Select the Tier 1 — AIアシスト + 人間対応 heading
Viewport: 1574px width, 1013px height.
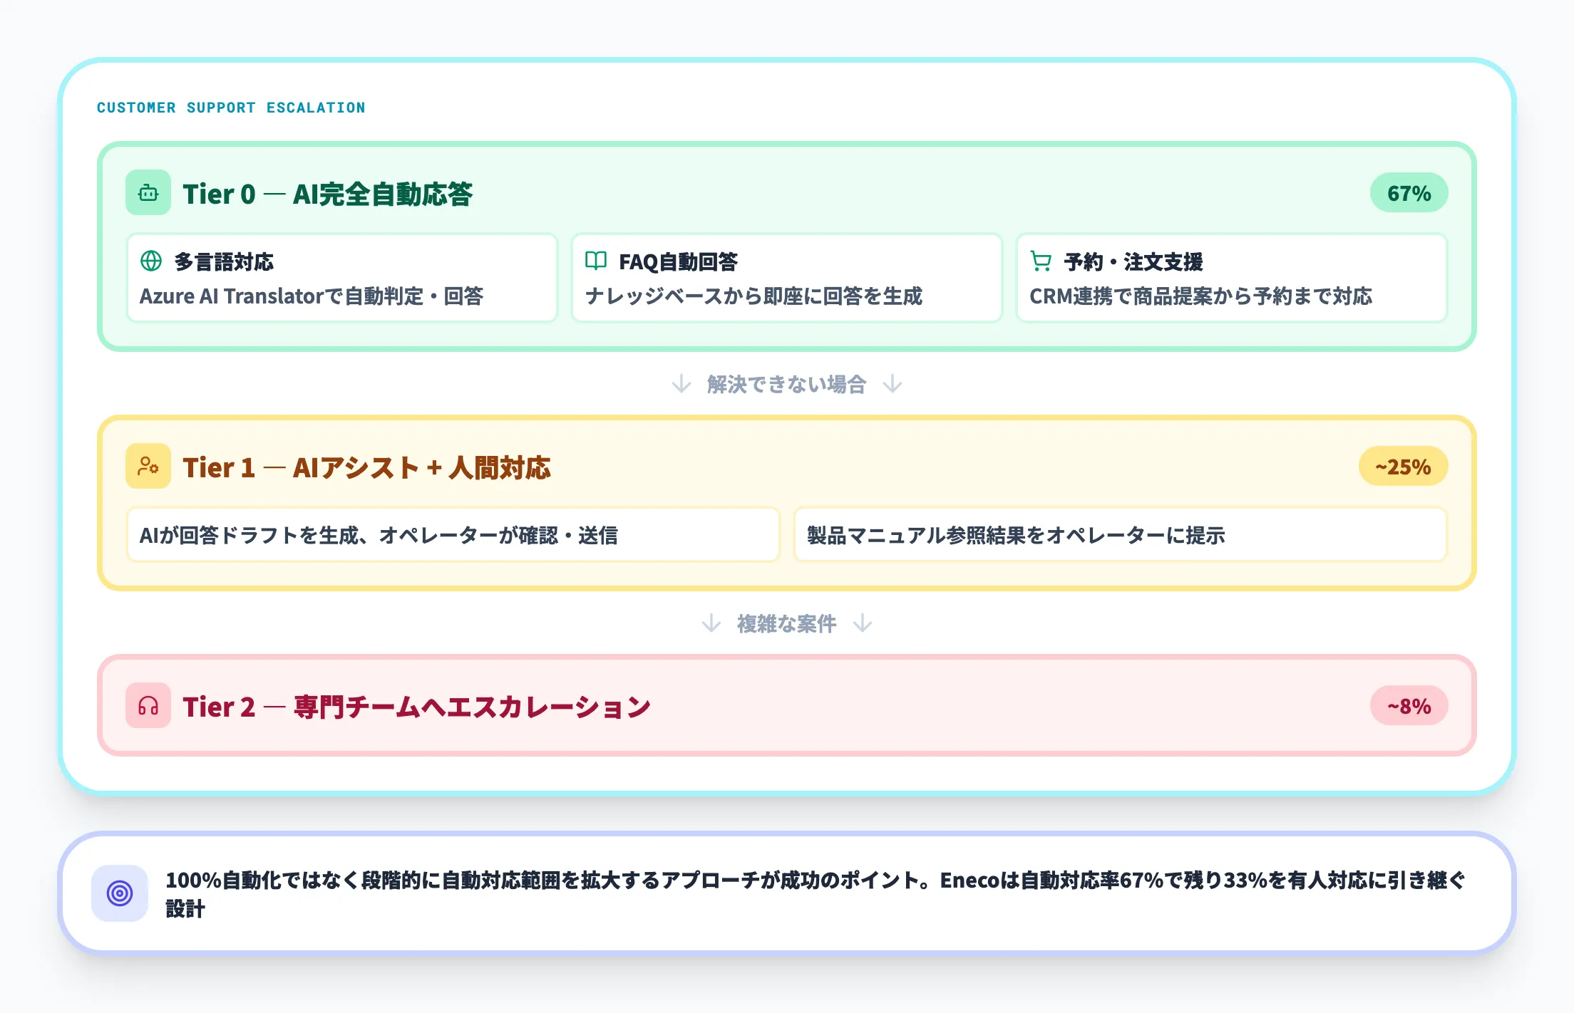point(368,467)
